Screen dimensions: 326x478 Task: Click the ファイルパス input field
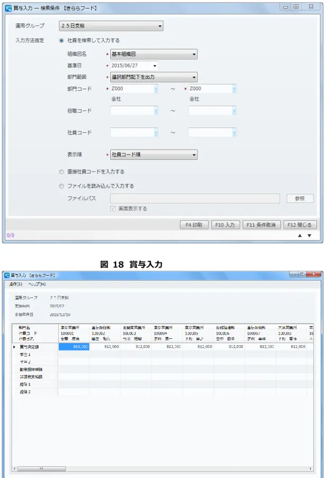click(x=195, y=199)
